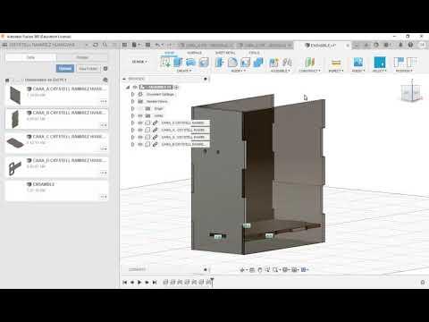Click the CONSTRUCT plane icon

[310, 63]
